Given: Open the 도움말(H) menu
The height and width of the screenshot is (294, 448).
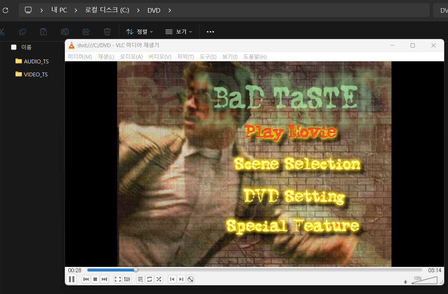Looking at the screenshot, I should (x=255, y=57).
